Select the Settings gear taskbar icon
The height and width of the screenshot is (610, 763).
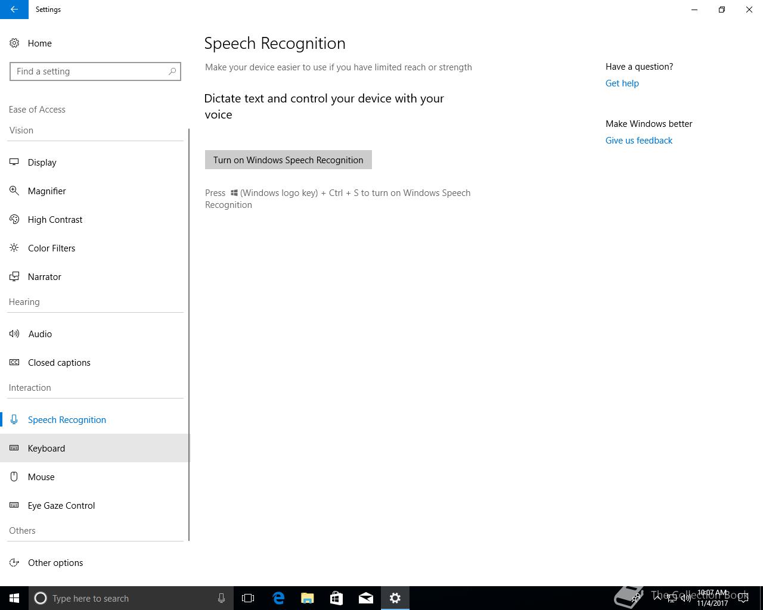[x=395, y=598]
